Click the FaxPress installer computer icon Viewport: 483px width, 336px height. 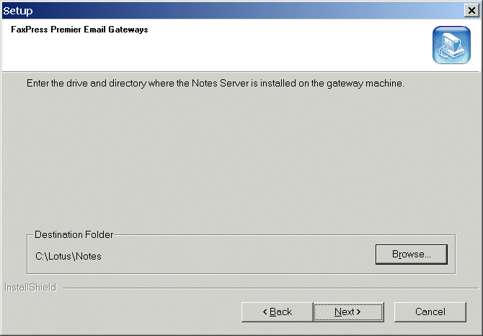(x=451, y=45)
